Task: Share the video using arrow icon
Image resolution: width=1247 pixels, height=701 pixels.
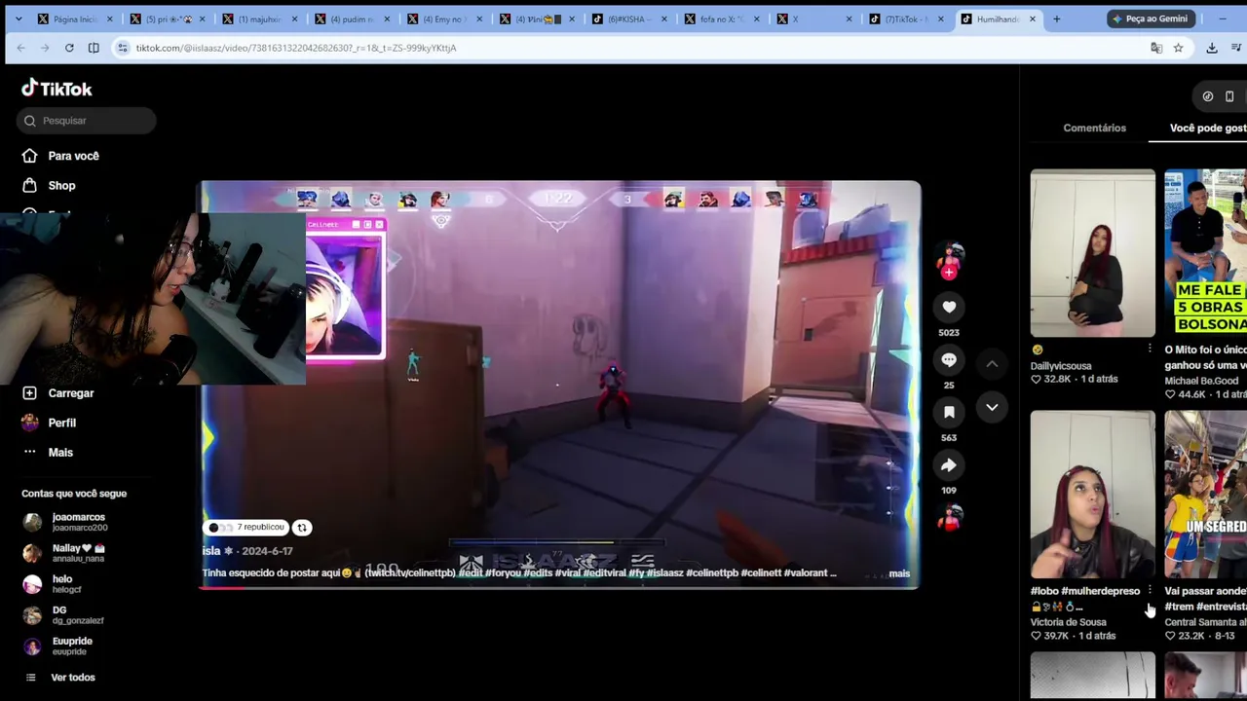Action: [x=949, y=465]
